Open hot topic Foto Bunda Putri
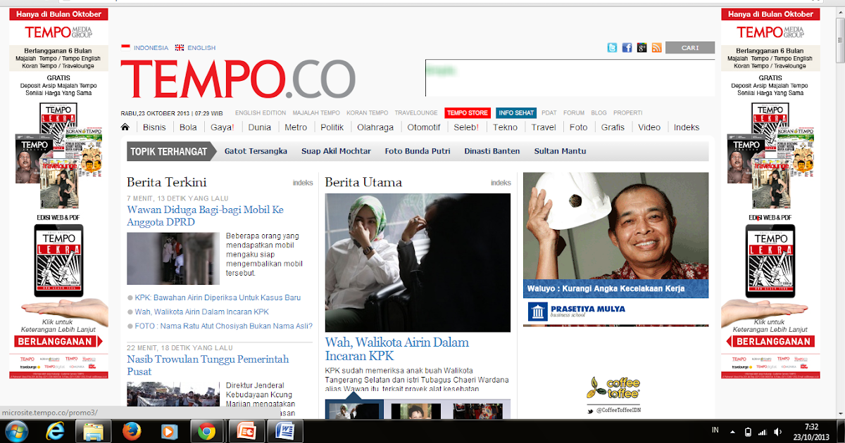 click(x=418, y=151)
